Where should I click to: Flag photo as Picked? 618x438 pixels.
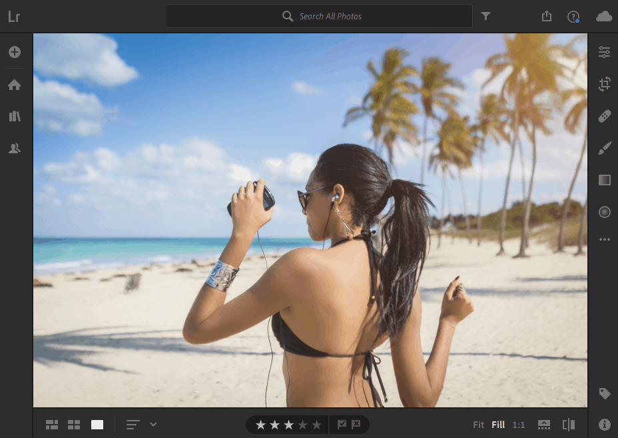coord(342,424)
